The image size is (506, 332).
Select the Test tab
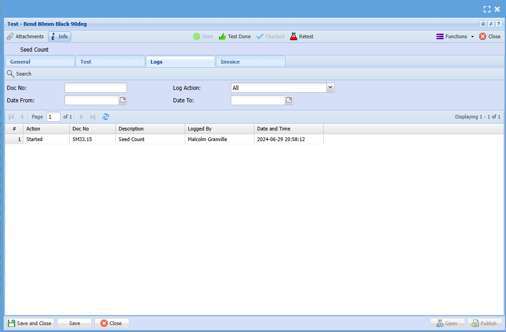pos(110,62)
